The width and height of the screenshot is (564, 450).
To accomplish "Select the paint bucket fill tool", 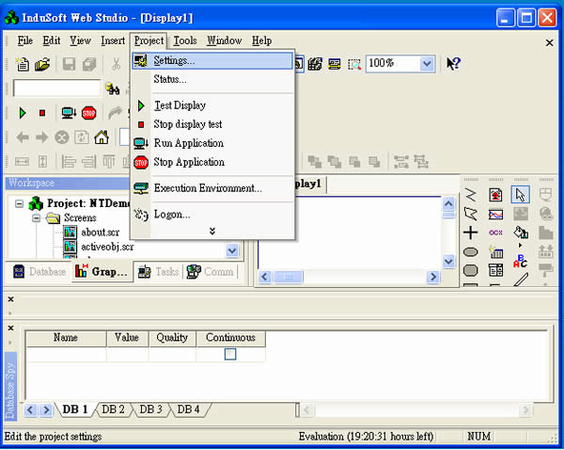I will click(x=521, y=233).
